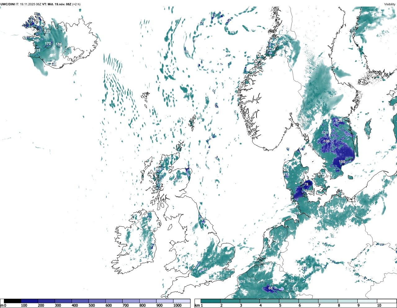Viewport: 397px width, 308px height.
Task: Click the '649' value over central Germany
Action: 318,268
